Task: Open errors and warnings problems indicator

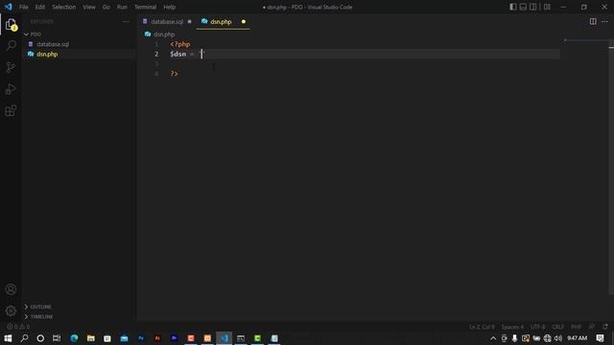Action: 18,327
